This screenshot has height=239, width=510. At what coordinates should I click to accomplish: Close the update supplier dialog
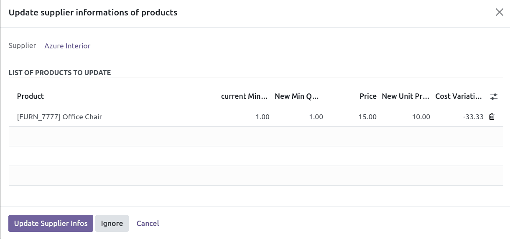point(499,13)
